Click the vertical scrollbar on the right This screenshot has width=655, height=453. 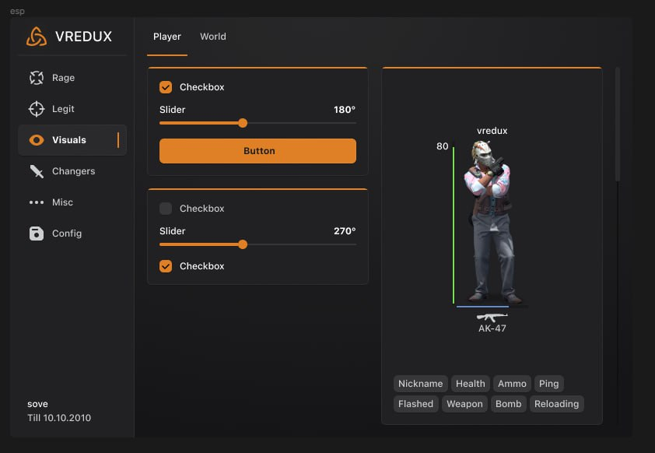point(618,125)
